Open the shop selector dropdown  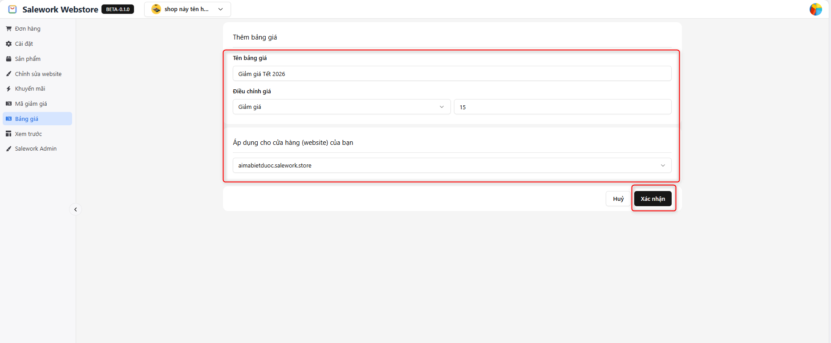[x=187, y=9]
